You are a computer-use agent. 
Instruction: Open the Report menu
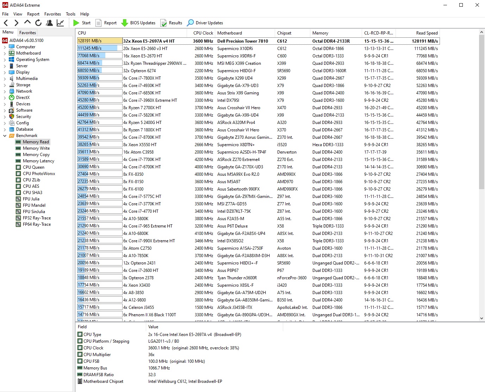point(33,14)
